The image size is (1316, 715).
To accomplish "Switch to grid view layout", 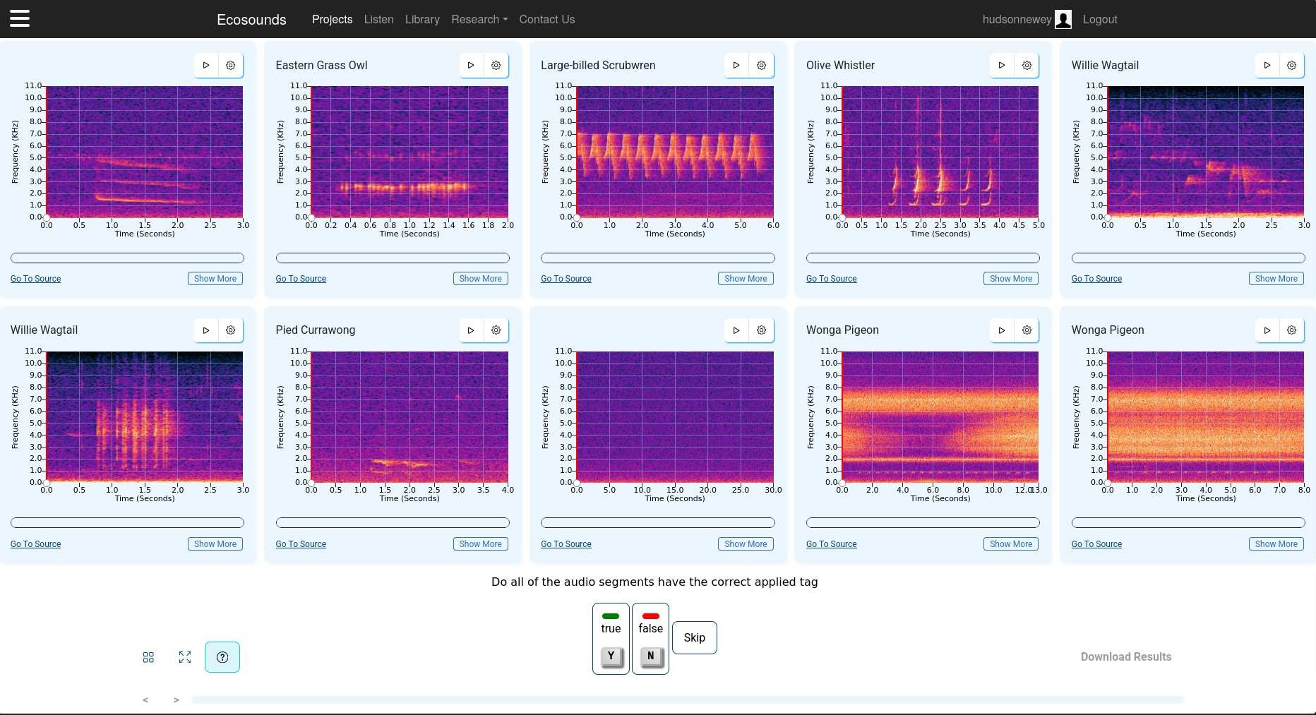I will 148,657.
